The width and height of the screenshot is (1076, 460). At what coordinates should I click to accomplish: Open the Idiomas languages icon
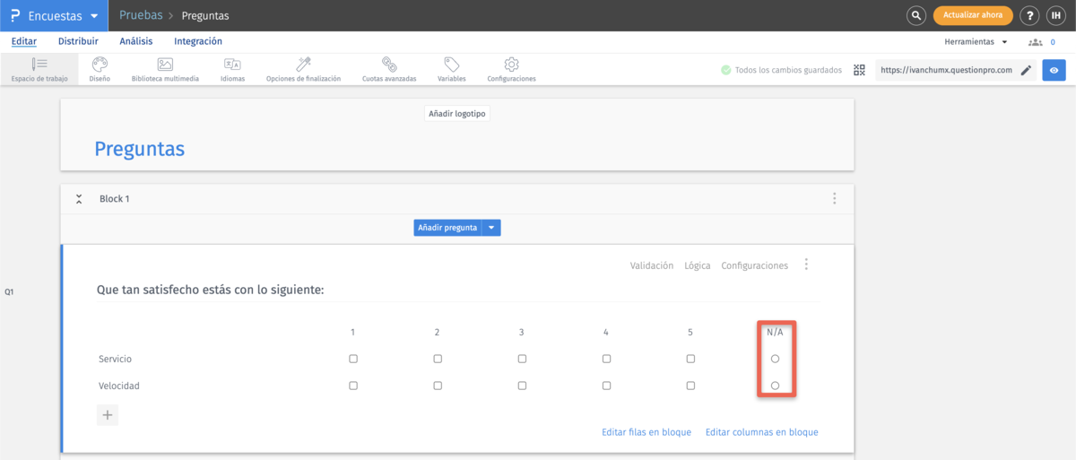(x=232, y=65)
